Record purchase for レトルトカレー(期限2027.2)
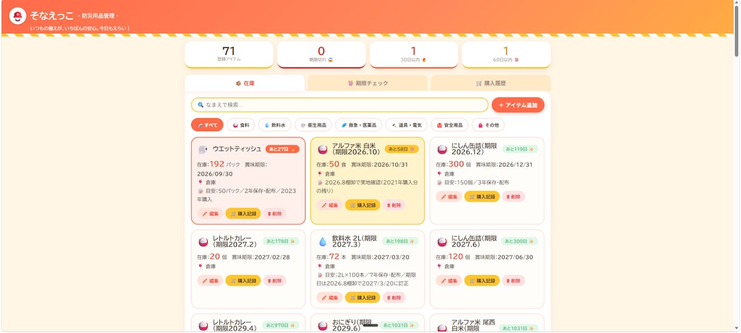 pyautogui.click(x=243, y=281)
